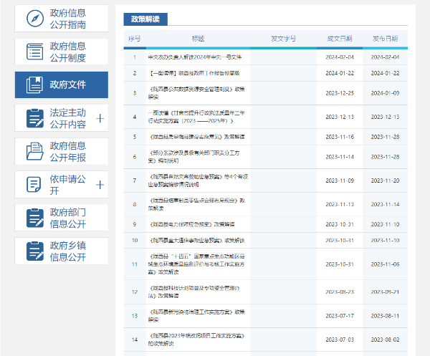Click the folder icon for 政府信息公开年报
The height and width of the screenshot is (356, 430).
(x=34, y=151)
